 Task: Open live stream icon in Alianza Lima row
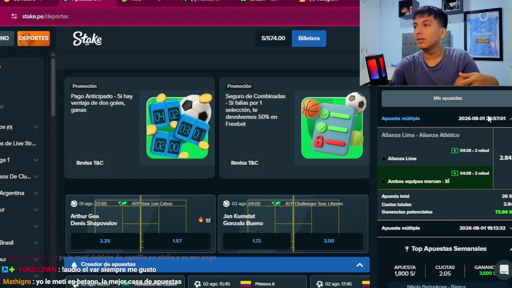pyautogui.click(x=455, y=151)
